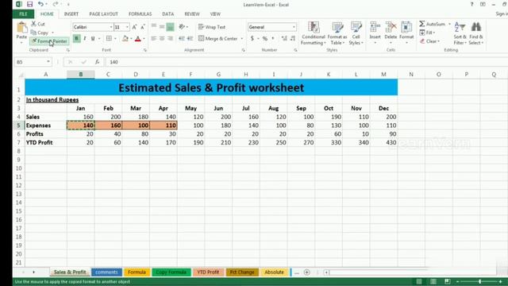The image size is (508, 286).
Task: Toggle Bold formatting
Action: 77,39
